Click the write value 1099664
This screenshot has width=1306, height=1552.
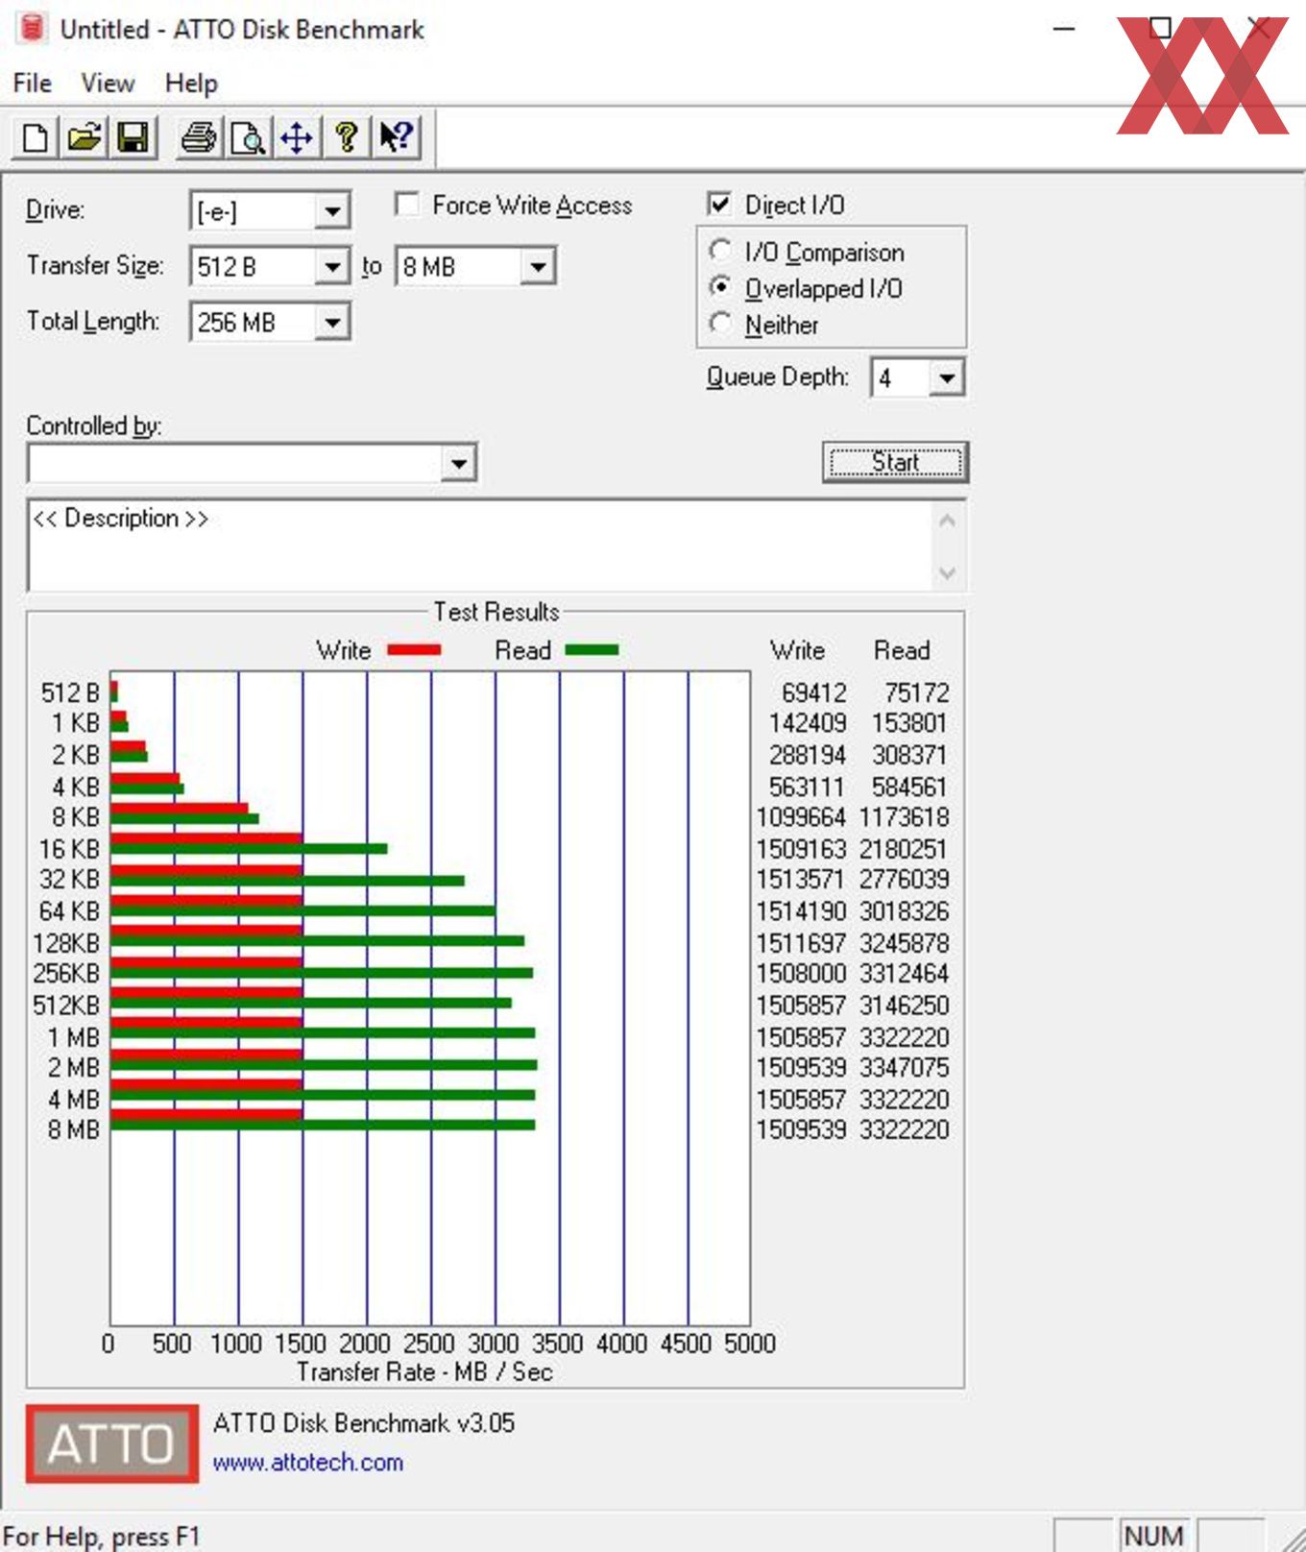click(801, 817)
